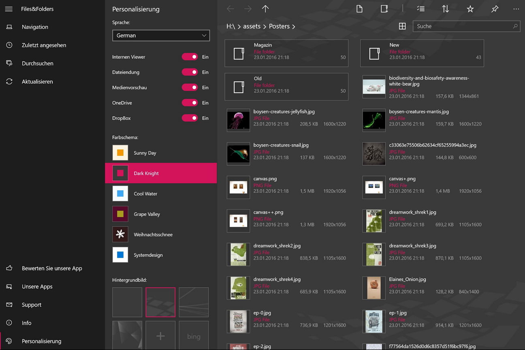Viewport: 525px width, 350px height.
Task: Disable the DropBox toggle
Action: pos(190,118)
